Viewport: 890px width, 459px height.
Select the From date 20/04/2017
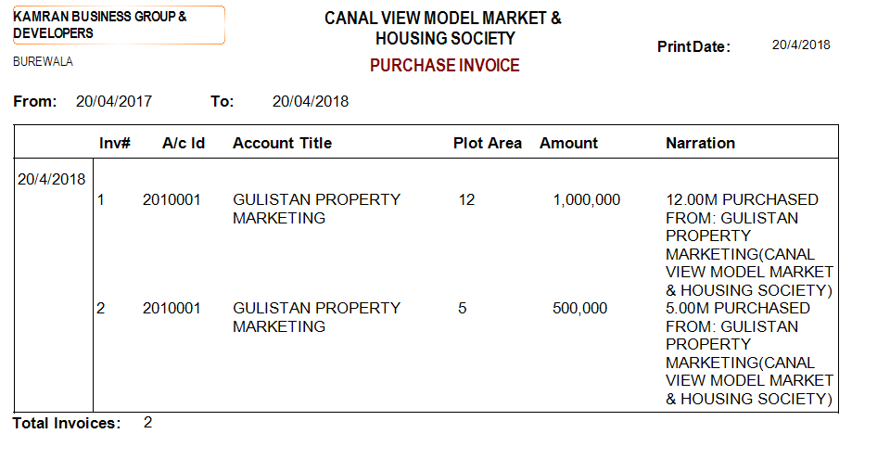point(114,102)
